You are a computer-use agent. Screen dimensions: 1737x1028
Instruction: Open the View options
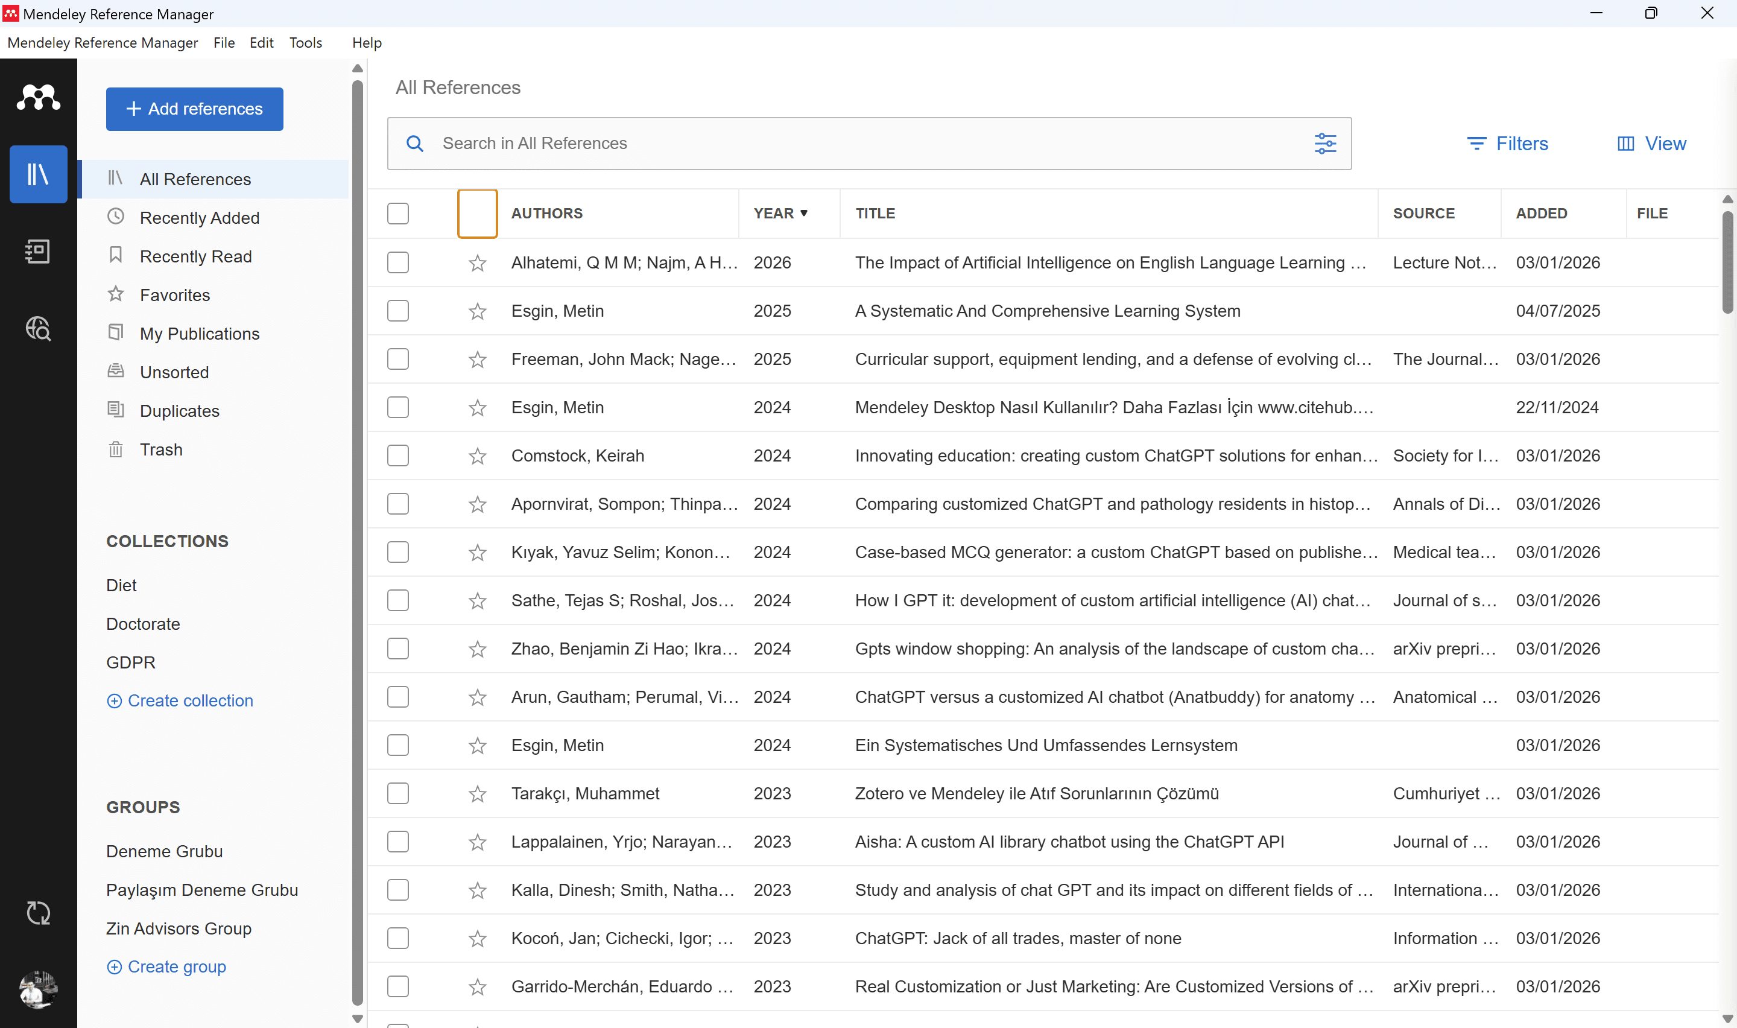(1651, 144)
